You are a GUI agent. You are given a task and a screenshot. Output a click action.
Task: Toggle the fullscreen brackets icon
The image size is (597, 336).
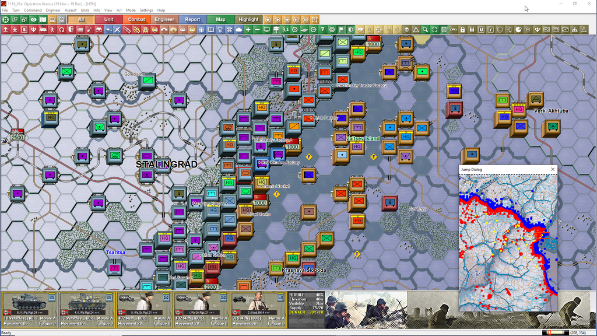coord(435,29)
